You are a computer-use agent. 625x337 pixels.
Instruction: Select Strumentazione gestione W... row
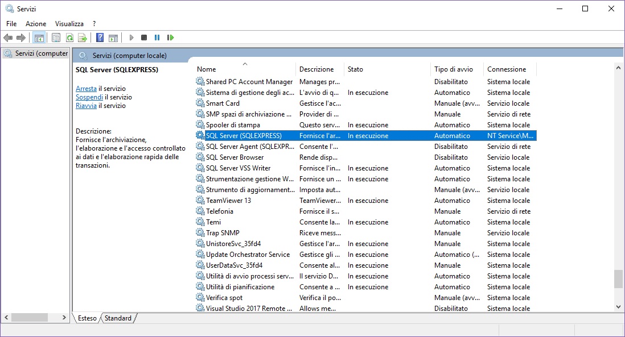tap(366, 178)
